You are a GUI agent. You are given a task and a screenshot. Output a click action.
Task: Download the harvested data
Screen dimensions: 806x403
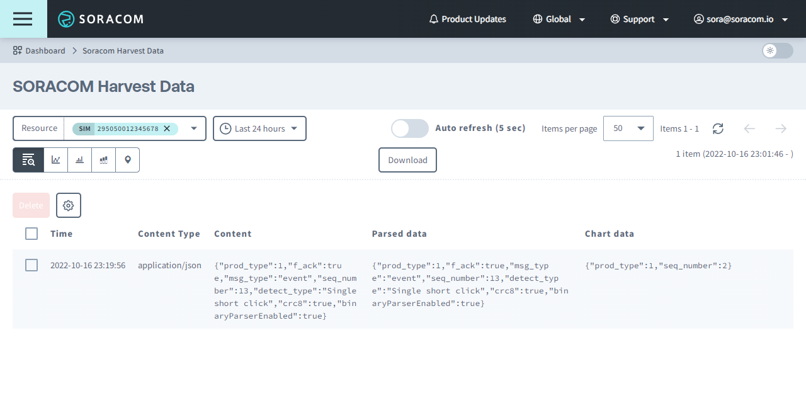[x=407, y=160]
